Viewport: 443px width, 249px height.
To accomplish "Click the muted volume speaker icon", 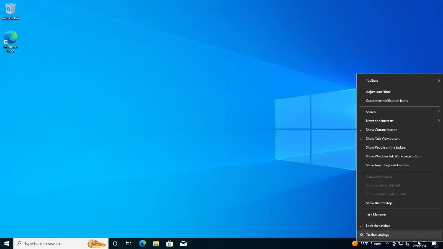I will point(407,244).
